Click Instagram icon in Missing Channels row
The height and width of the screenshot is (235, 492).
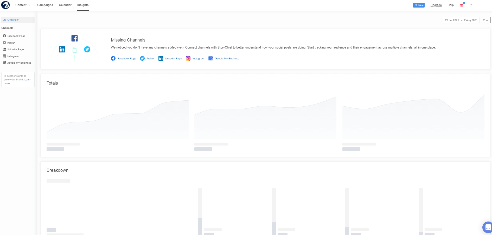point(188,59)
